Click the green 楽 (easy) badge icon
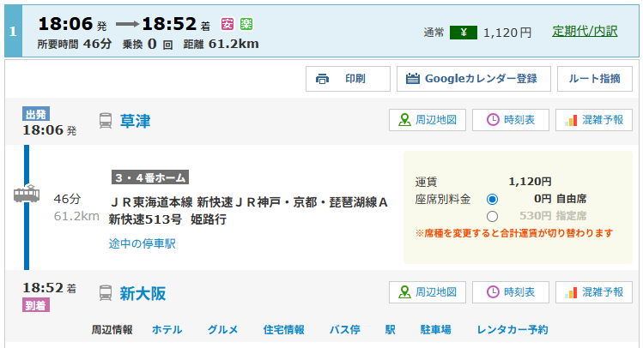643x348 pixels. pos(246,24)
